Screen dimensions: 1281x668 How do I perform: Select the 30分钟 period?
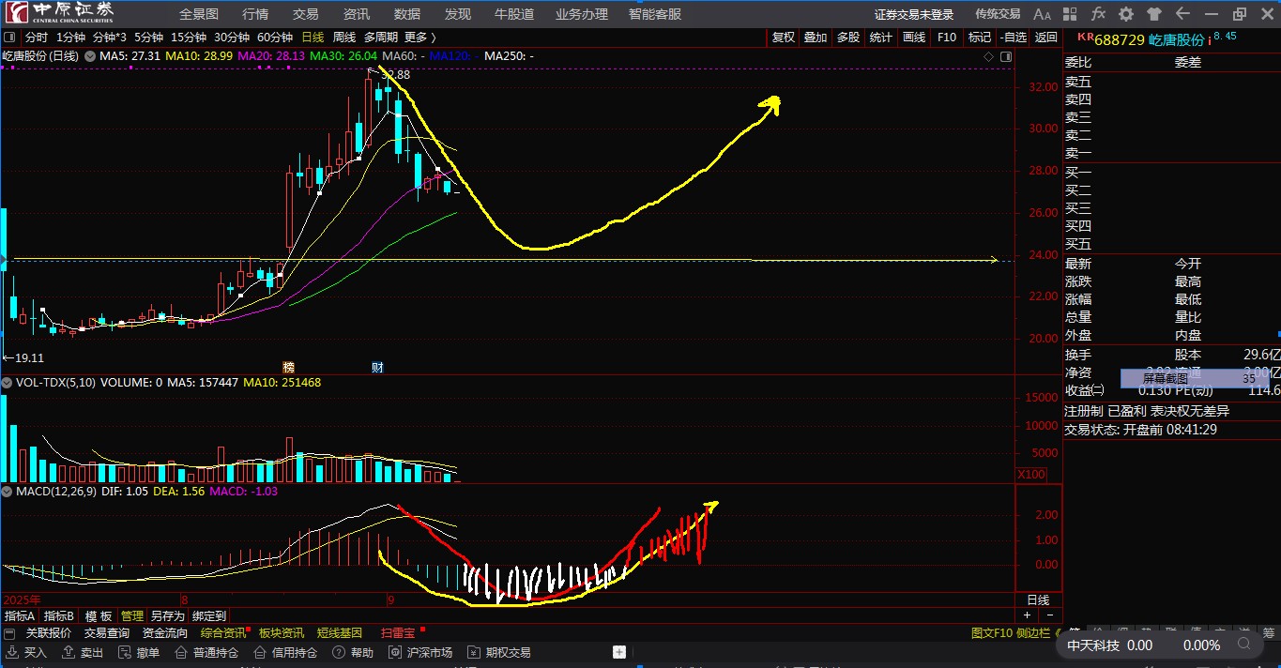point(232,38)
